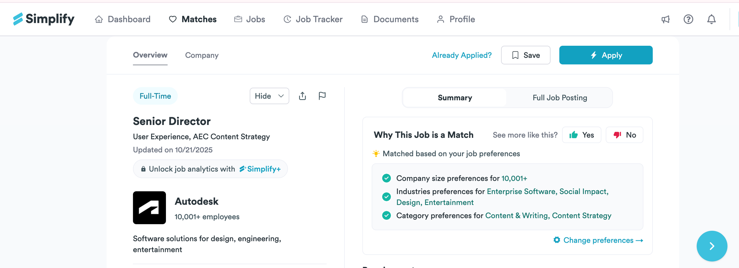Click the share job icon
This screenshot has height=268, width=739.
(303, 96)
